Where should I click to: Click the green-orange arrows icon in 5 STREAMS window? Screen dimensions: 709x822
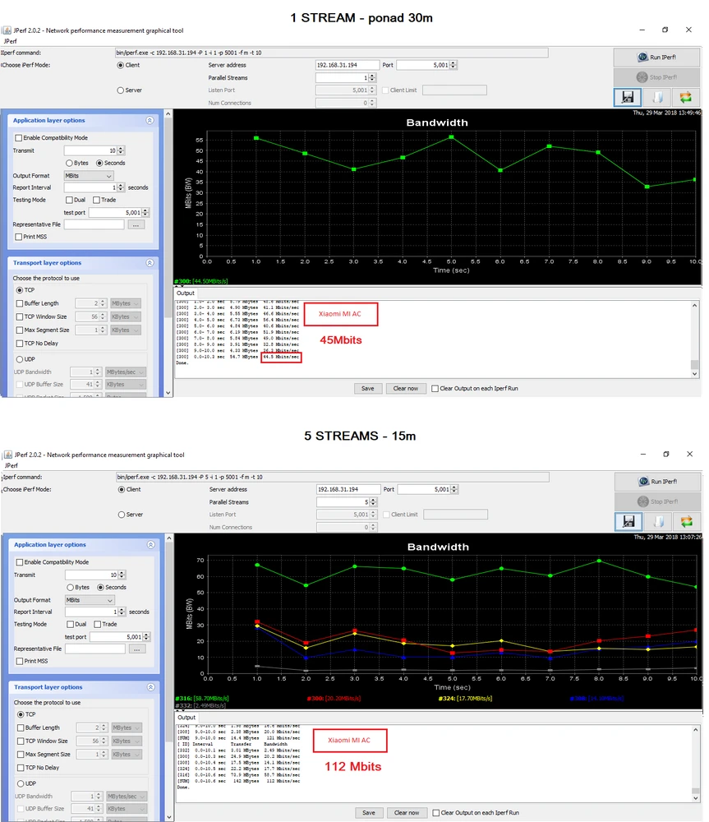(686, 521)
